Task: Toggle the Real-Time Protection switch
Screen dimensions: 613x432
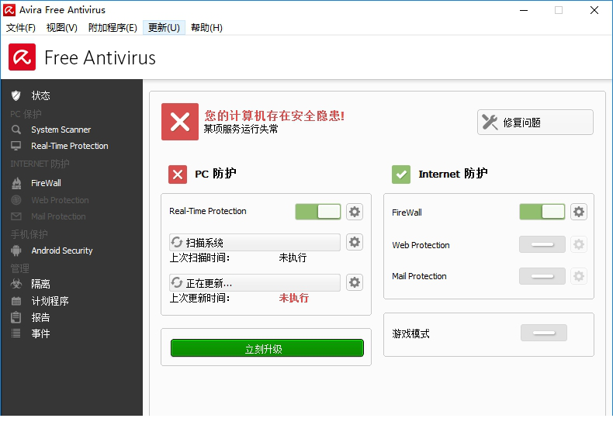Action: [x=318, y=212]
